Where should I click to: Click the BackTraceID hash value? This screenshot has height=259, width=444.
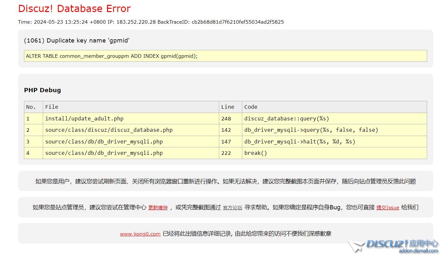pyautogui.click(x=238, y=22)
